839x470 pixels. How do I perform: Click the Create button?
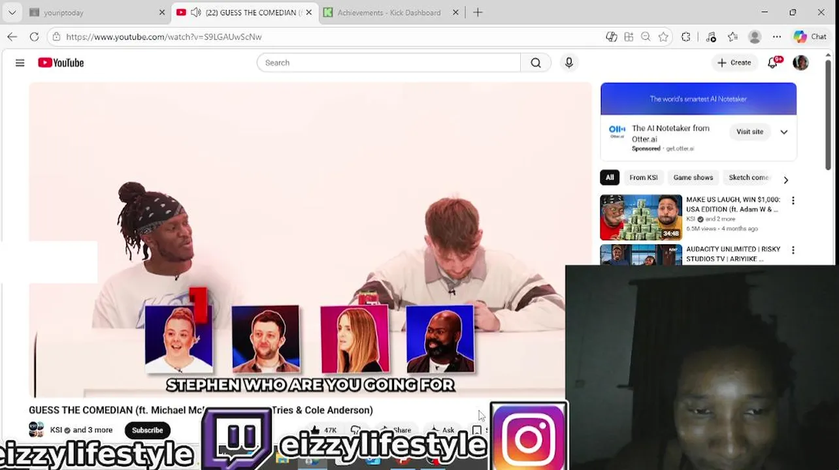click(734, 63)
